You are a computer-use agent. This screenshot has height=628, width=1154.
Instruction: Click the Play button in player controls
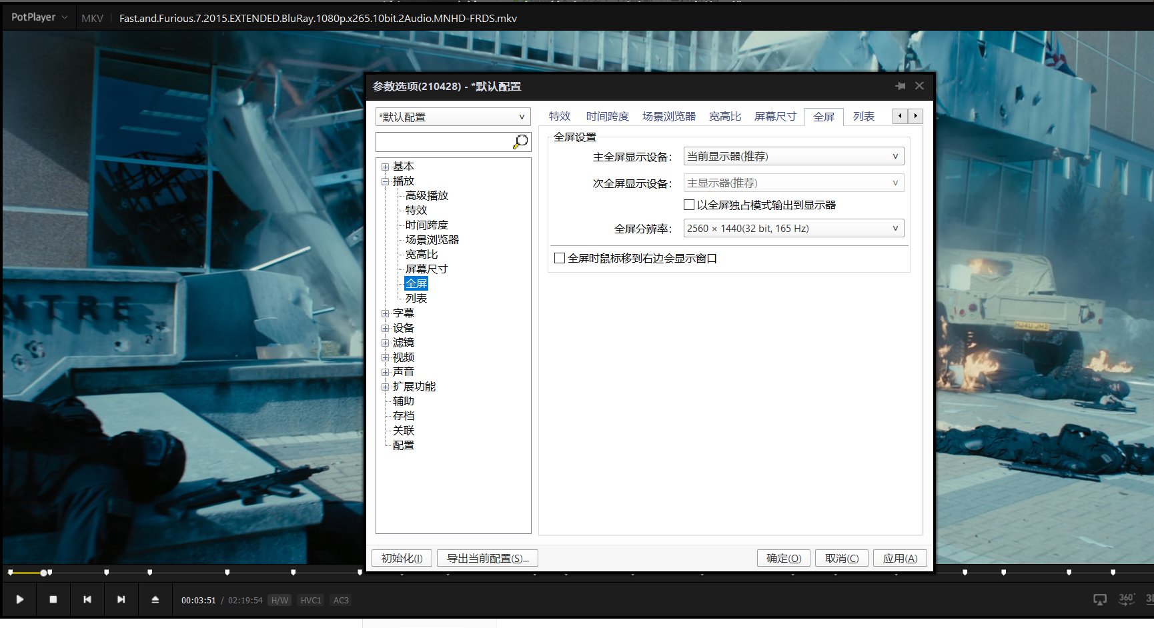[x=20, y=599]
